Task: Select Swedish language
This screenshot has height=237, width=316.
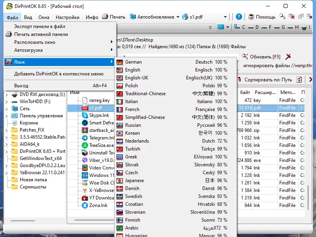Action: tap(175, 196)
